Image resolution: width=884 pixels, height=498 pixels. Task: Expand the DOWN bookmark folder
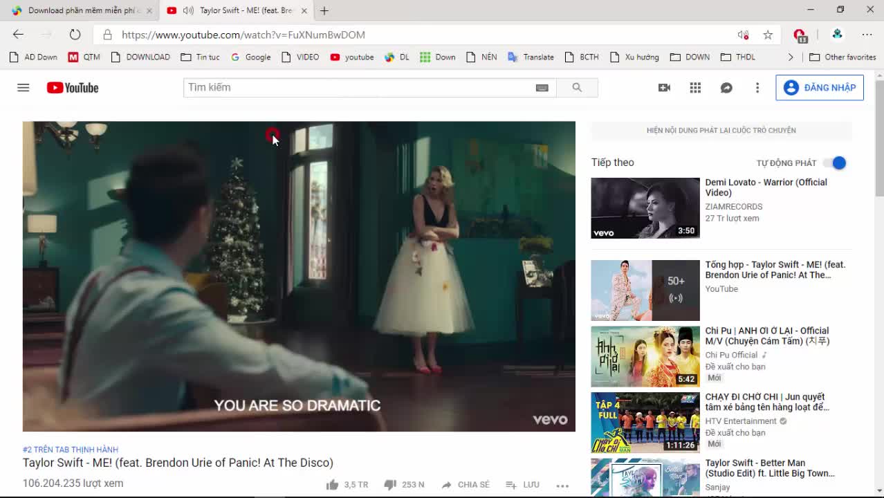[x=690, y=57]
